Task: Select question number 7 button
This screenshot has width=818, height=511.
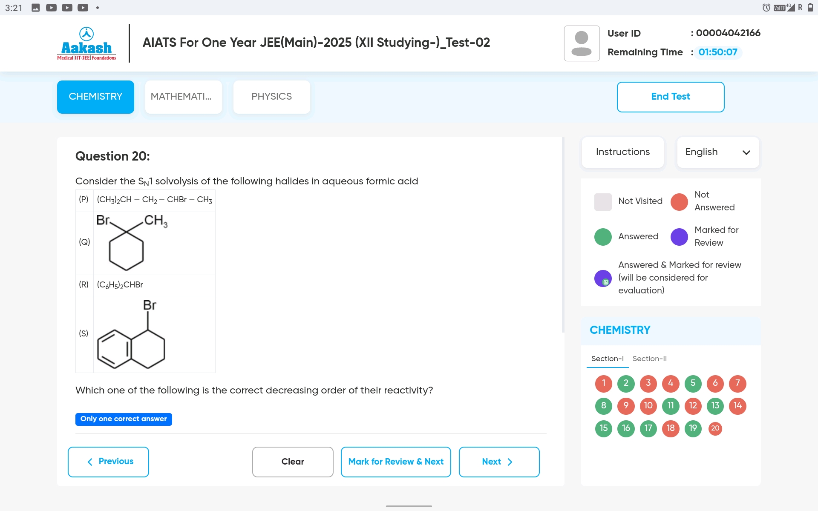Action: [x=737, y=383]
